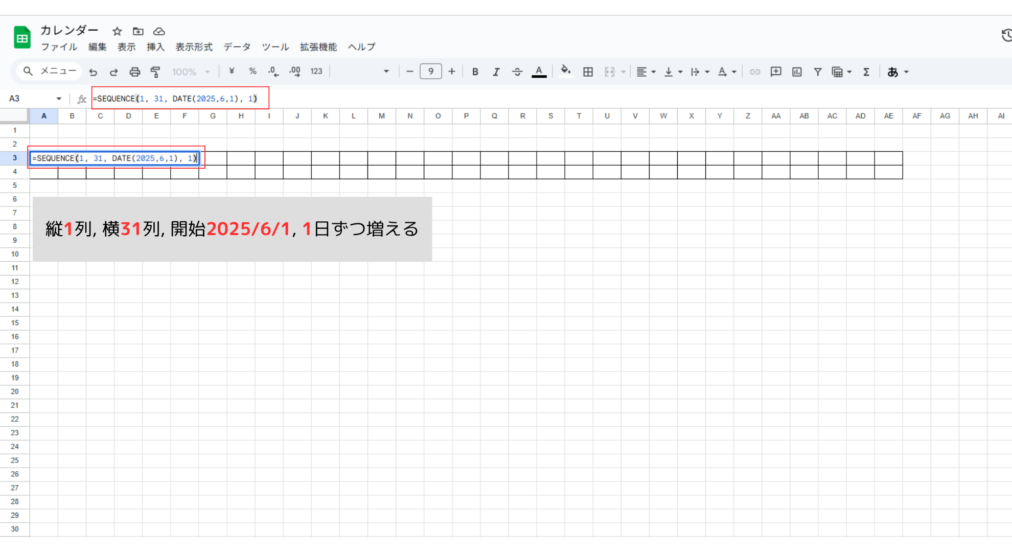The image size is (1012, 552).
Task: Increase font size with plus button
Action: point(452,72)
